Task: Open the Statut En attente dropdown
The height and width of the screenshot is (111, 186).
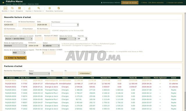Action: pos(51,46)
